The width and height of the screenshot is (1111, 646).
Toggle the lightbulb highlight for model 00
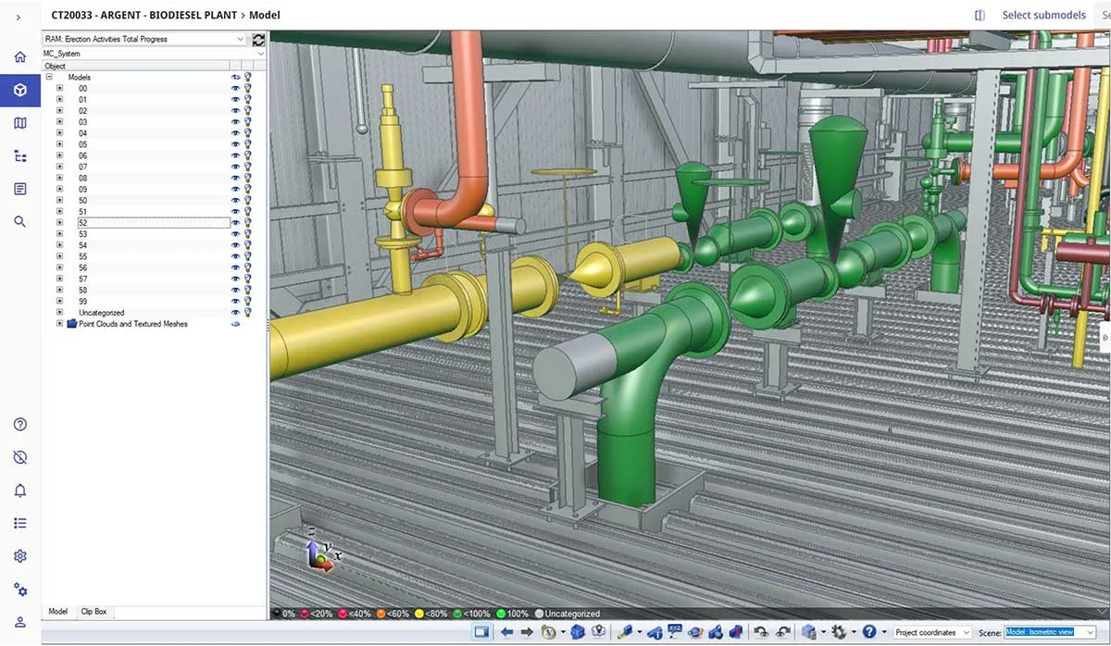[248, 89]
